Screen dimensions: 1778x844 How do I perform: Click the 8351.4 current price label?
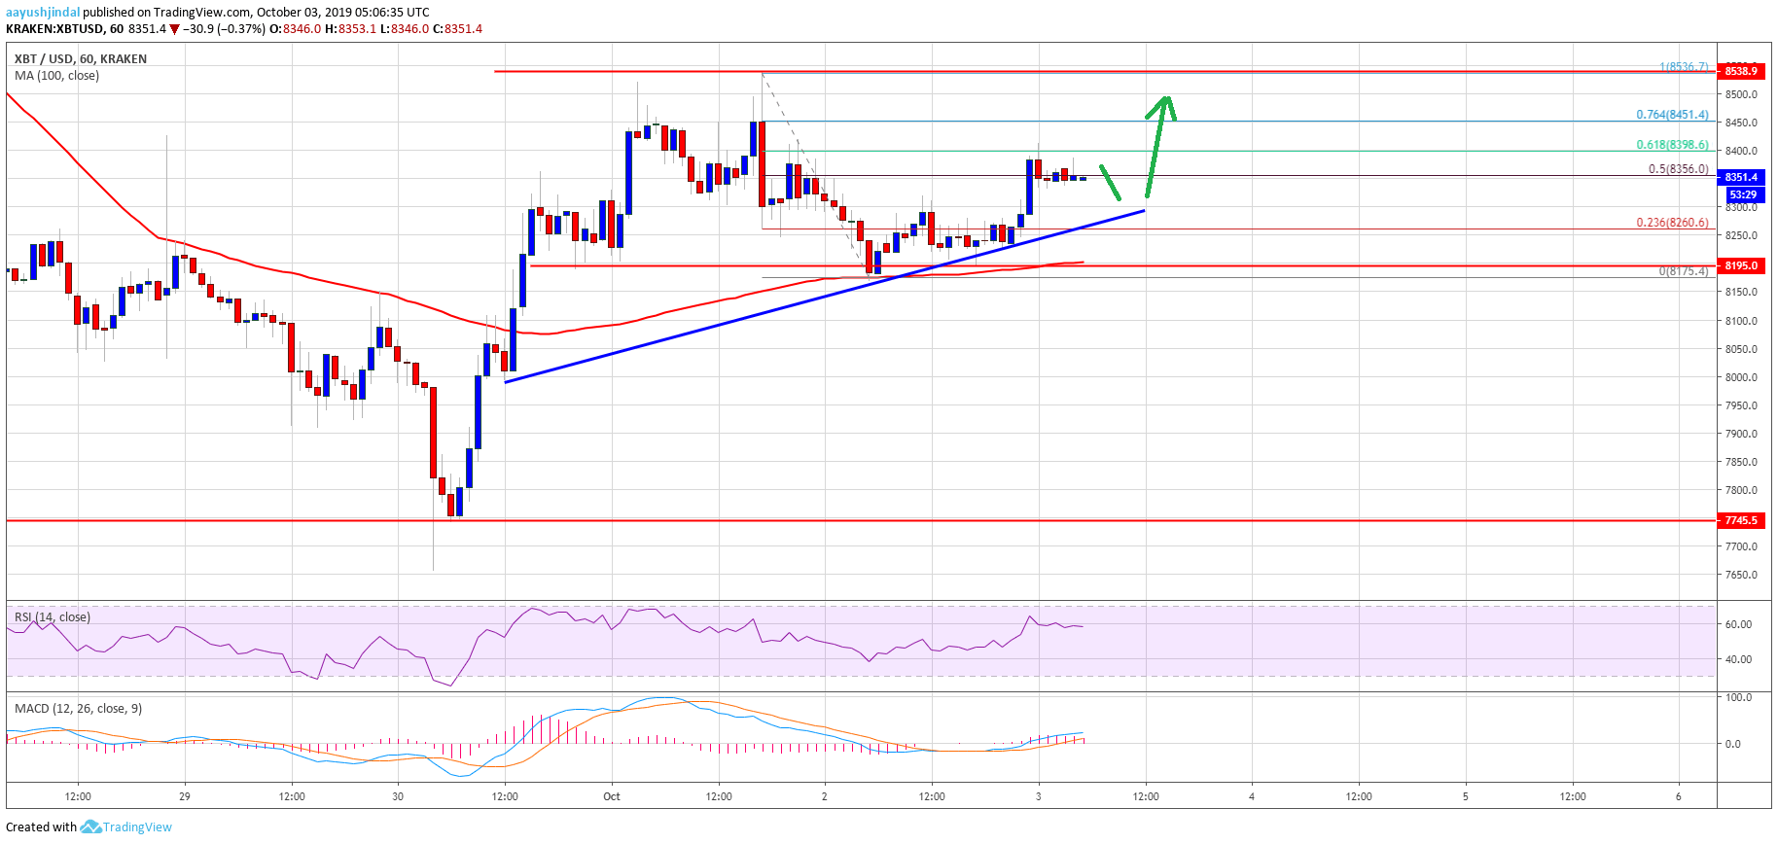(x=1741, y=177)
